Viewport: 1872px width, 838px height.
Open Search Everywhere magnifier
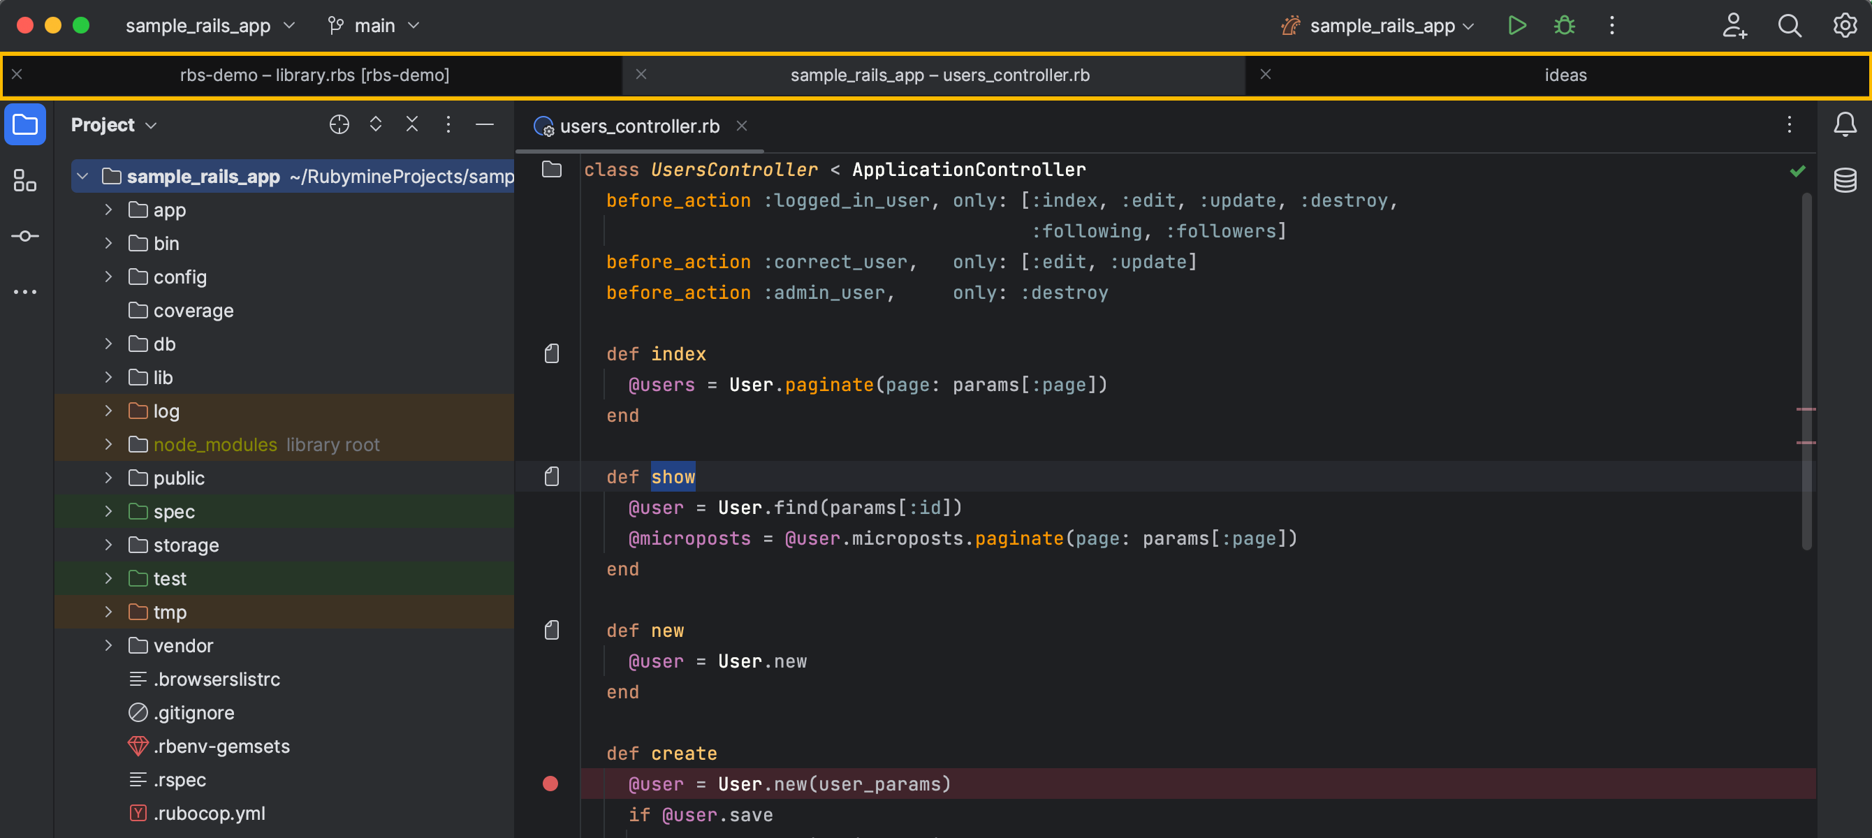point(1789,25)
